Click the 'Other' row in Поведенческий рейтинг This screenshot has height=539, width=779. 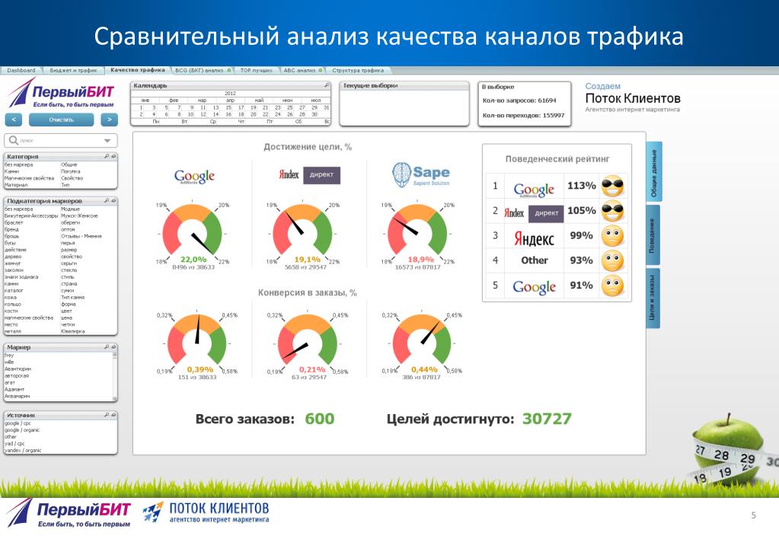[x=557, y=261]
